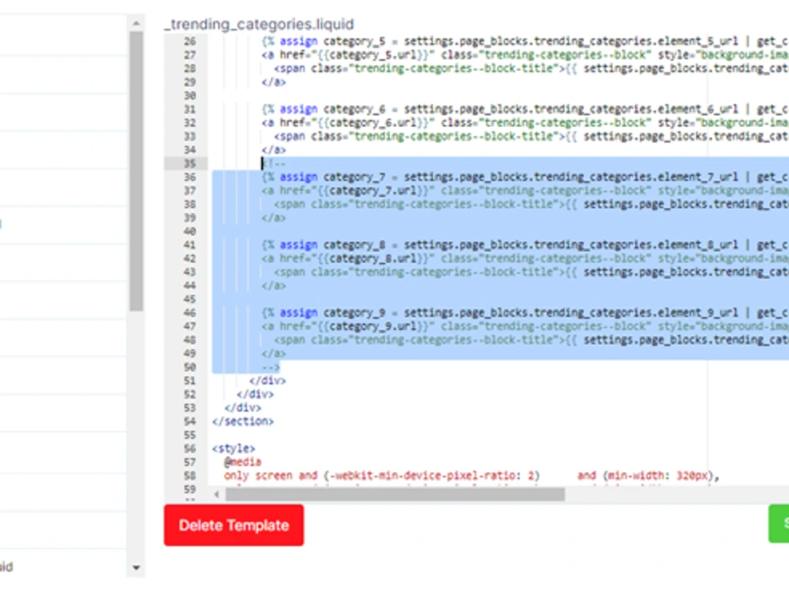Click the @media rule on line 57
Image resolution: width=789 pixels, height=591 pixels.
[x=242, y=462]
